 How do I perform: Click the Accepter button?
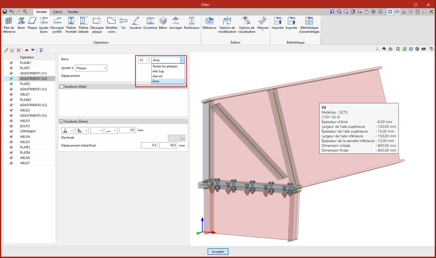(x=218, y=251)
